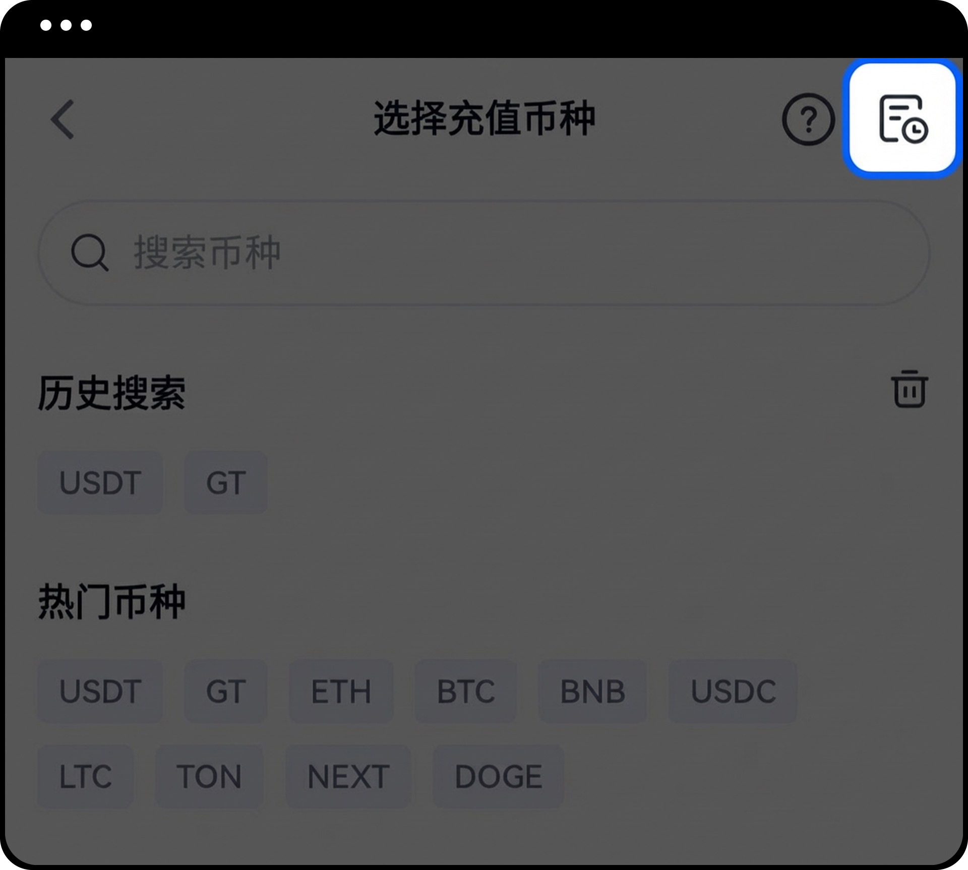Select the DOGE coin chip

click(x=498, y=777)
